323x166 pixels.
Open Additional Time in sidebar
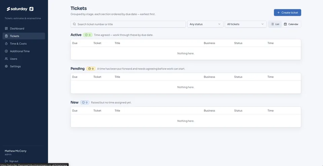[24, 51]
